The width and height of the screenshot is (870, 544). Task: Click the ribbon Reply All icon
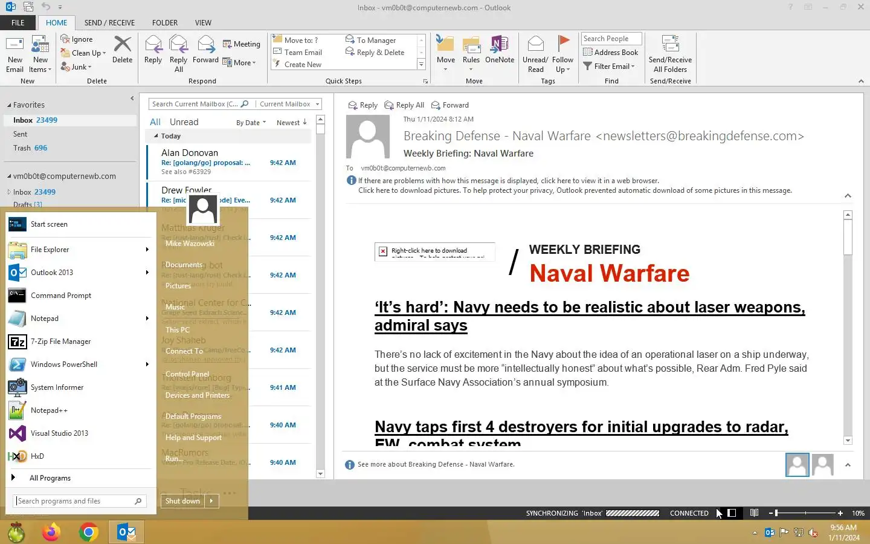click(x=179, y=44)
